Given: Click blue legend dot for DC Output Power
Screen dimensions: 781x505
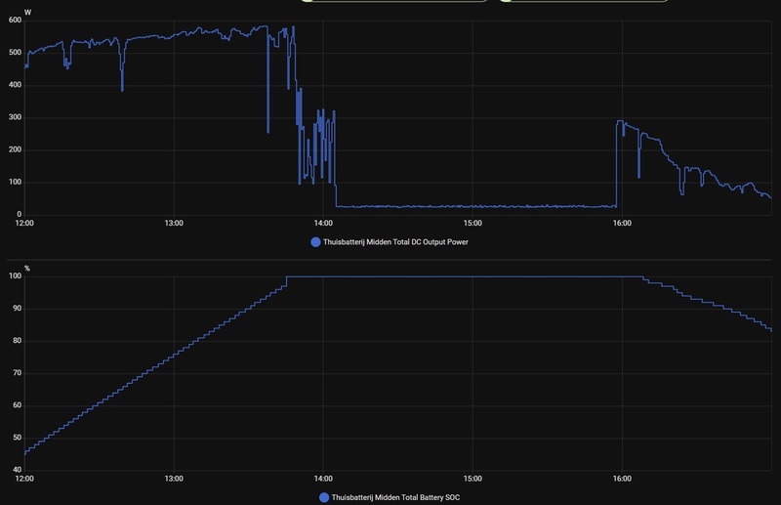Looking at the screenshot, I should point(315,242).
